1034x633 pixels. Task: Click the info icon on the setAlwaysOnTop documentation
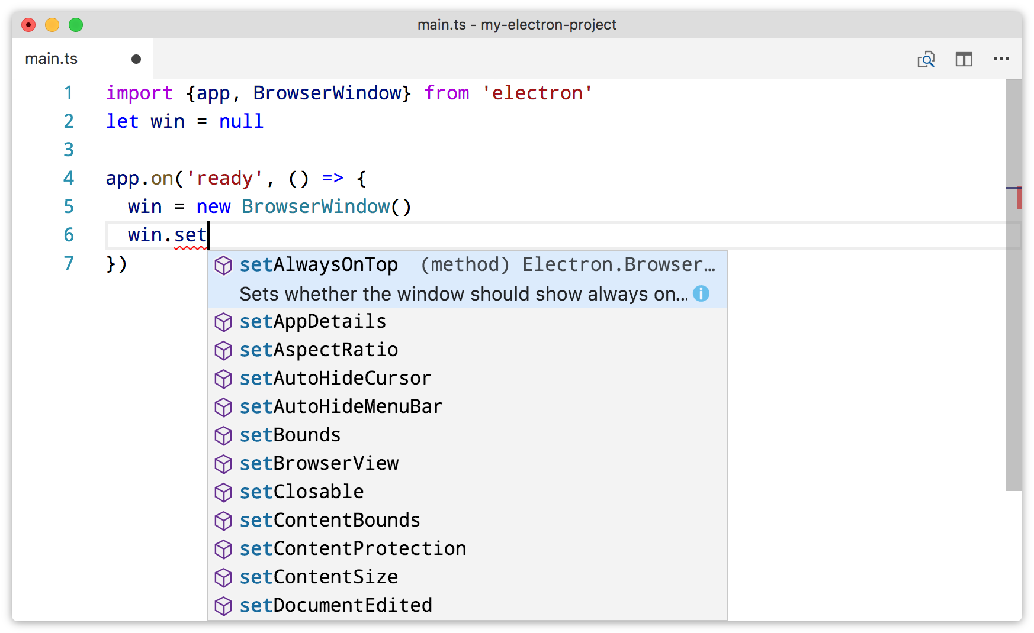pyautogui.click(x=701, y=293)
